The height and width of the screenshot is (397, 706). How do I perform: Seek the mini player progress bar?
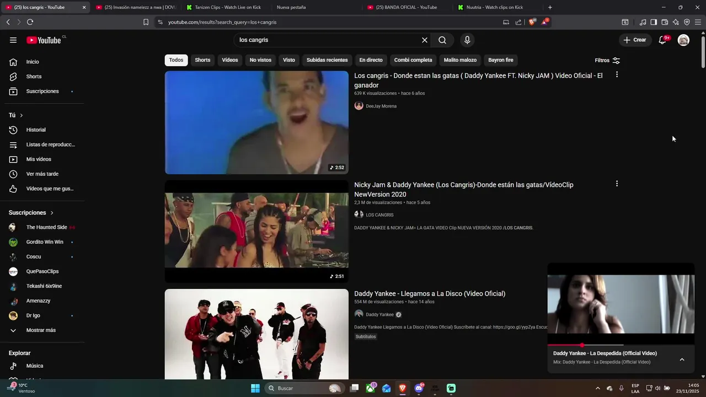pos(621,345)
